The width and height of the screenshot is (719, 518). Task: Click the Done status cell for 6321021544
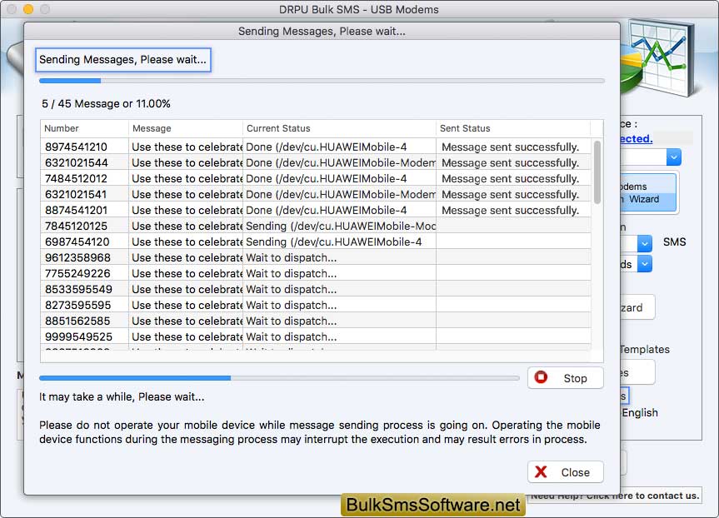pyautogui.click(x=340, y=162)
